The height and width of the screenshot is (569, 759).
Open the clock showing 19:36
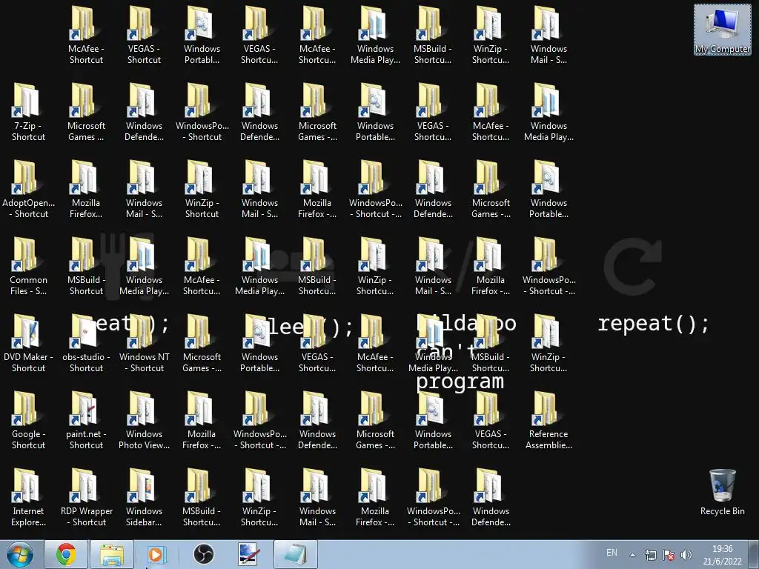coord(722,555)
